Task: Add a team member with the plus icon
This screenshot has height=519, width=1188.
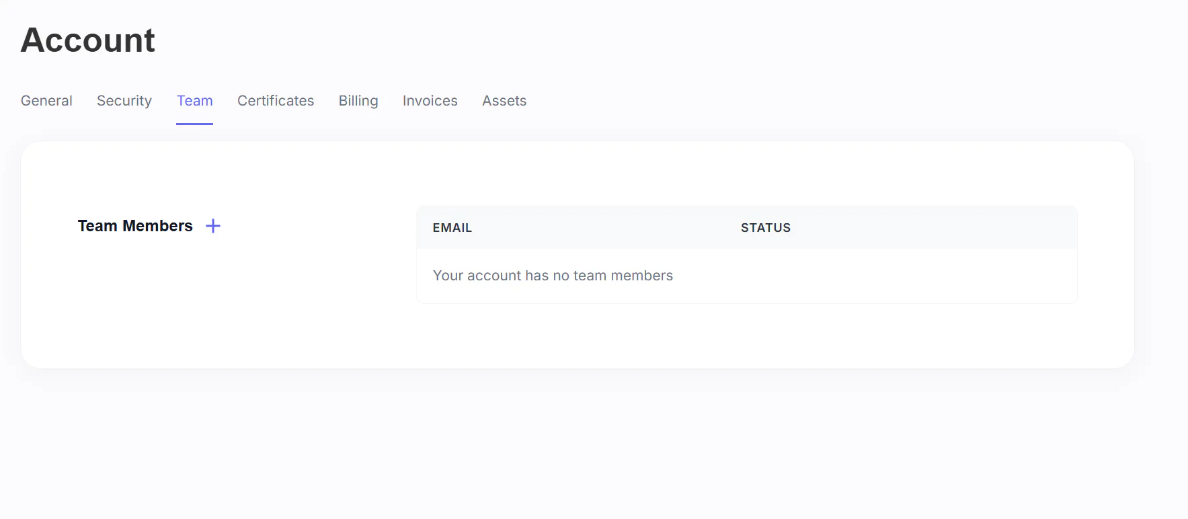Action: [x=213, y=226]
